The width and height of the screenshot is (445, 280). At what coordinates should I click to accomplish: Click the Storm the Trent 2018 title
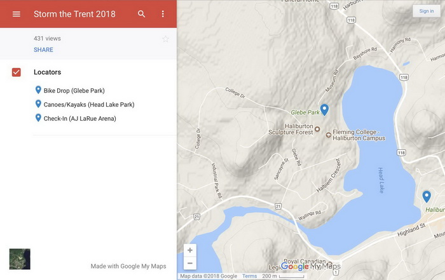point(74,14)
